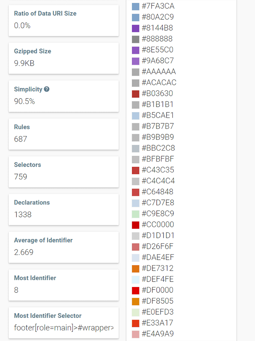The image size is (255, 341).
Task: Select the #E33A17 red-orange swatch
Action: click(x=136, y=323)
